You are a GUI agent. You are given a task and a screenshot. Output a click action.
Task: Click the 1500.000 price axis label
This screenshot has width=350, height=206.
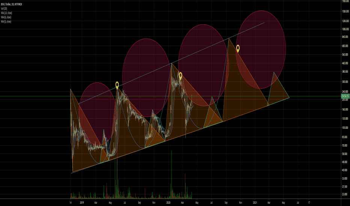(345, 11)
